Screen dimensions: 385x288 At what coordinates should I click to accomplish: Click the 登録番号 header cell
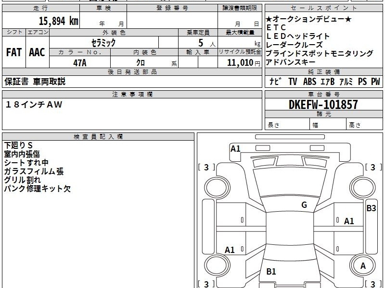pyautogui.click(x=172, y=8)
